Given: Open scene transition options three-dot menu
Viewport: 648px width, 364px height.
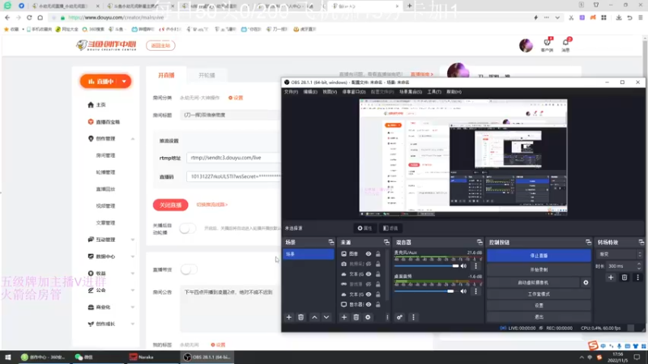Looking at the screenshot, I should pos(637,277).
